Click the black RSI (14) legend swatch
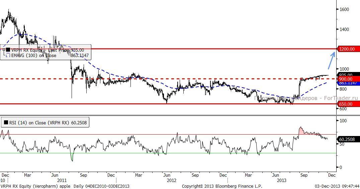 tap(6, 123)
